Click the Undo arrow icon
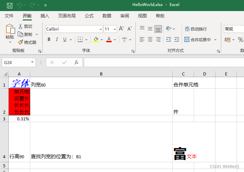 [19, 5]
